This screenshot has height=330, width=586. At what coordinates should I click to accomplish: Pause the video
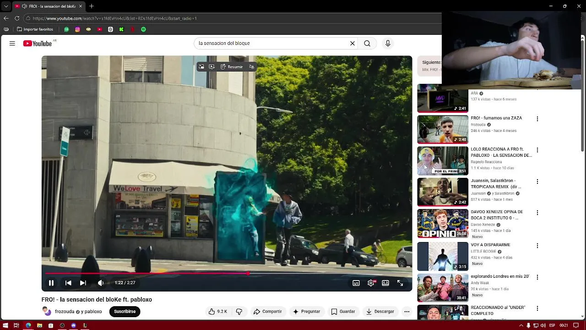point(51,283)
